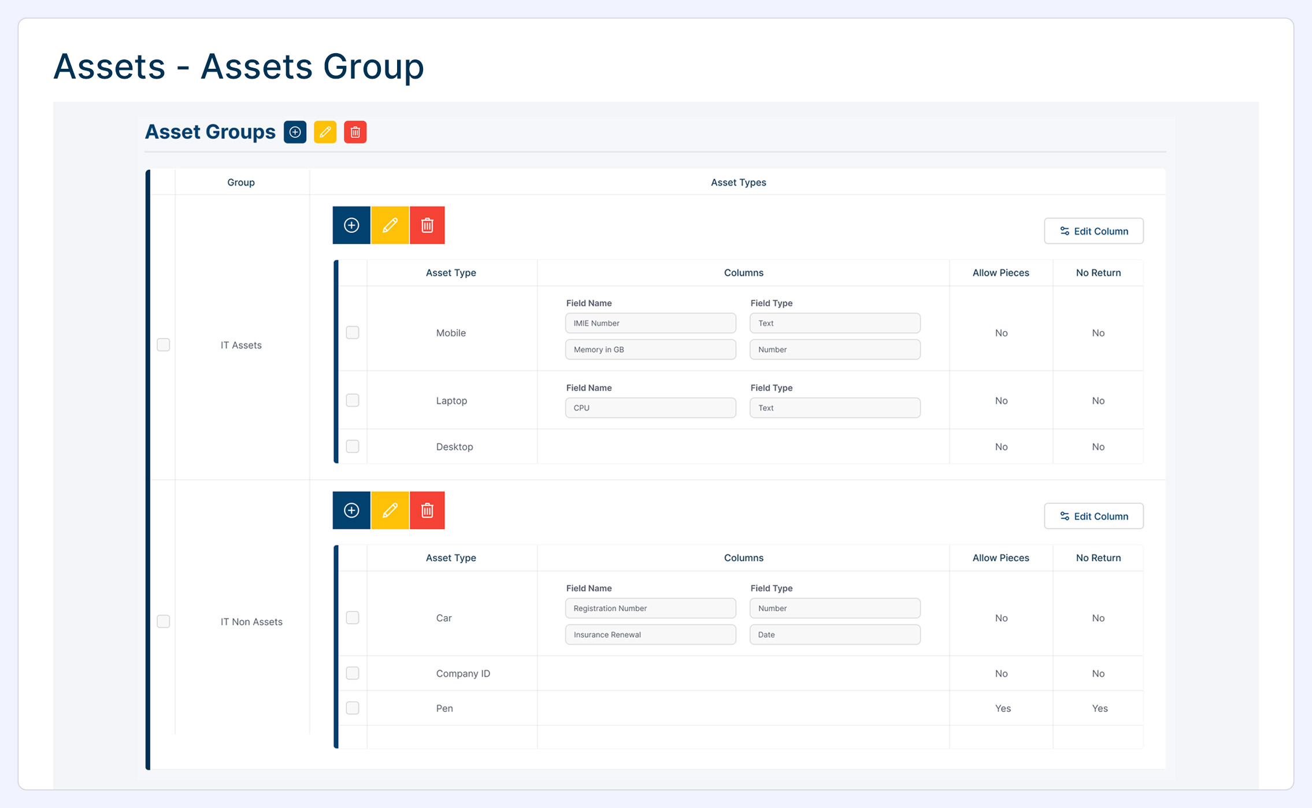Open Edit Column for IT Assets
This screenshot has height=808, width=1312.
(x=1094, y=231)
